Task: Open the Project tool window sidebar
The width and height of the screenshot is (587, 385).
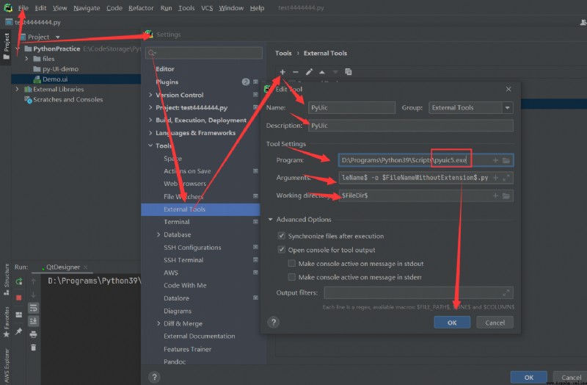Action: click(x=6, y=46)
